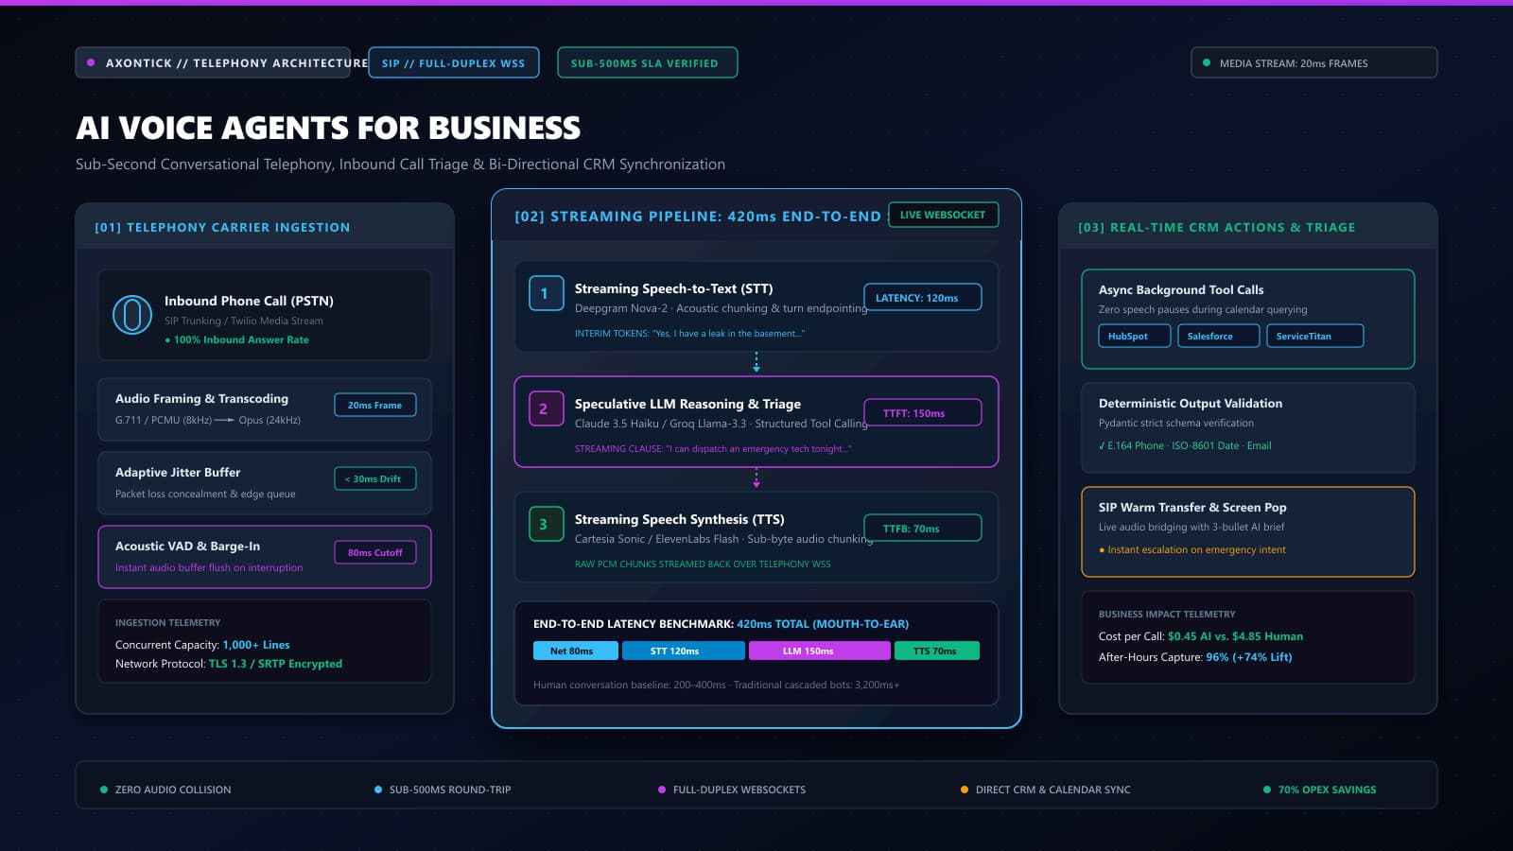
Task: Click 'Instant escalation on emergency intent' text
Action: [x=1196, y=549]
